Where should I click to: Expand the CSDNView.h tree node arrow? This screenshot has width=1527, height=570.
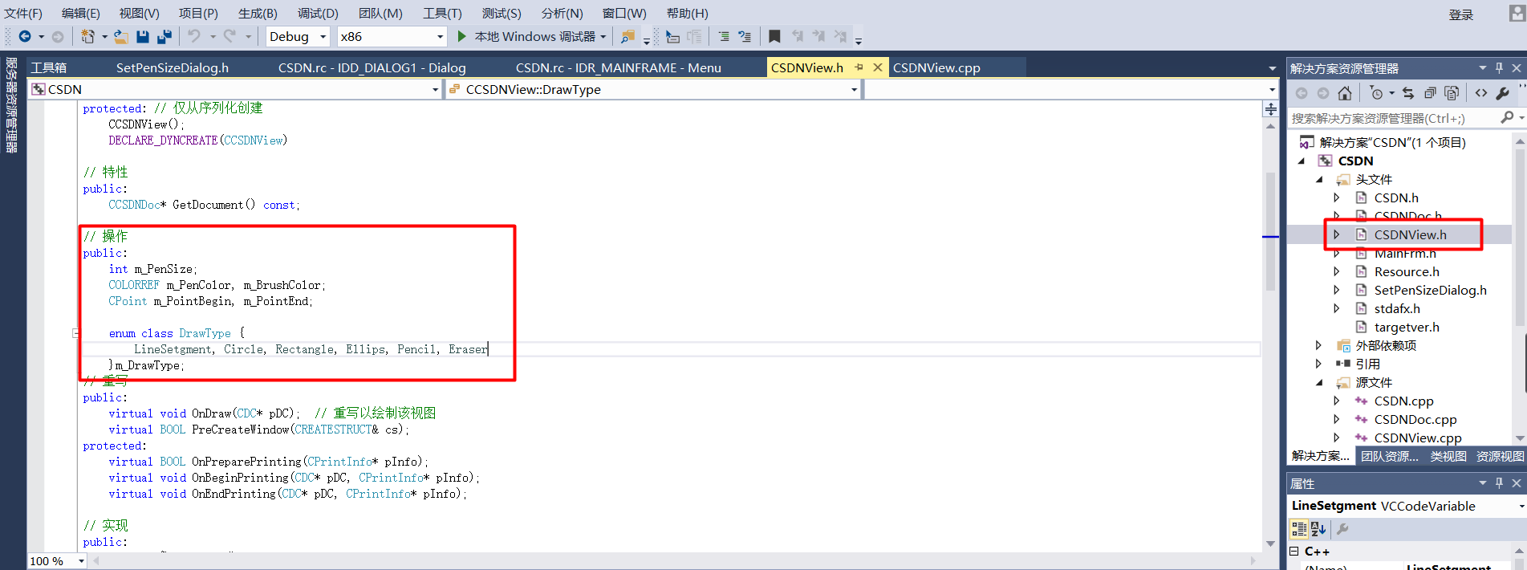point(1337,234)
